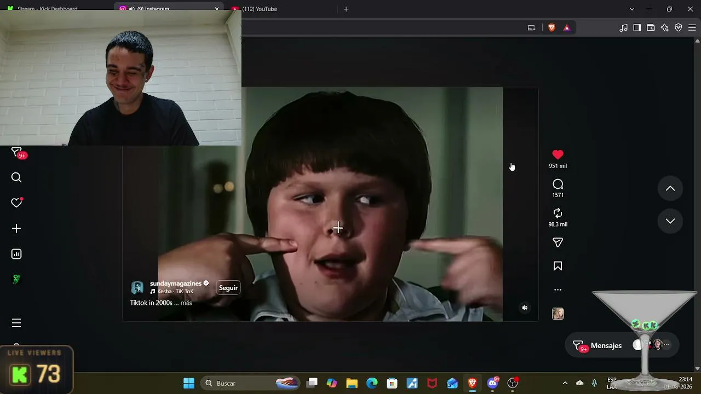Viewport: 701px width, 394px height.
Task: Launch Copilot from the taskbar
Action: click(x=332, y=383)
